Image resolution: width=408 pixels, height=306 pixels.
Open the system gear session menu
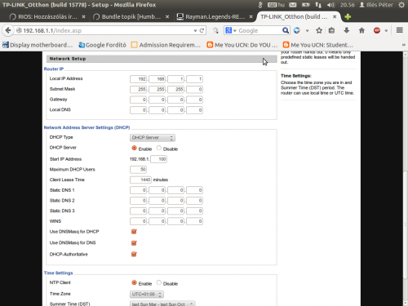click(x=401, y=5)
